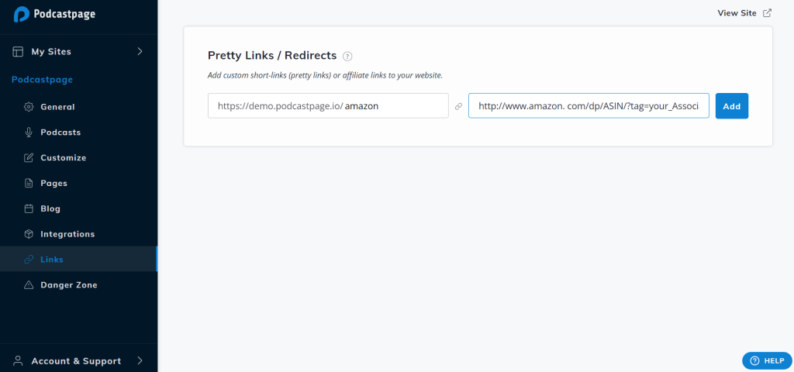The width and height of the screenshot is (794, 372).
Task: Click the Integrations cube icon
Action: [29, 234]
